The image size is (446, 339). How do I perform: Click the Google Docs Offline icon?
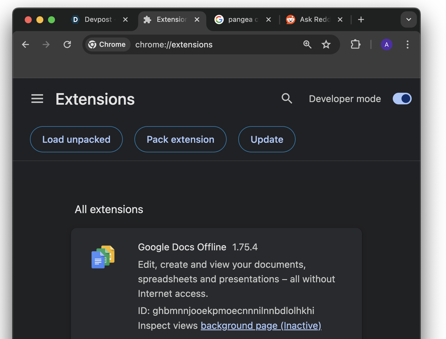[103, 257]
